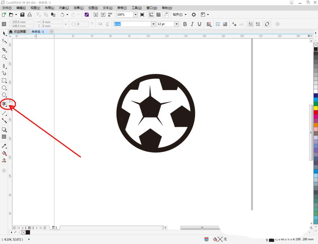Toggle Bold text formatting
This screenshot has height=244, width=318.
point(185,24)
